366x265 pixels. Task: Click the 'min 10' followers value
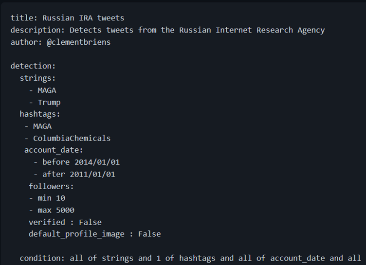tap(51, 198)
